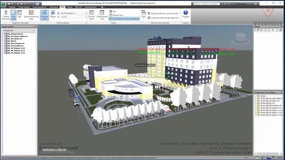The height and width of the screenshot is (160, 285).
Task: Toggle the ViewCube button in ribbon
Action: point(13,15)
